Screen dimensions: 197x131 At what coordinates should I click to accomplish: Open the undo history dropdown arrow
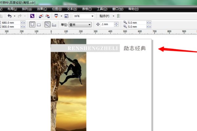pos(14,16)
